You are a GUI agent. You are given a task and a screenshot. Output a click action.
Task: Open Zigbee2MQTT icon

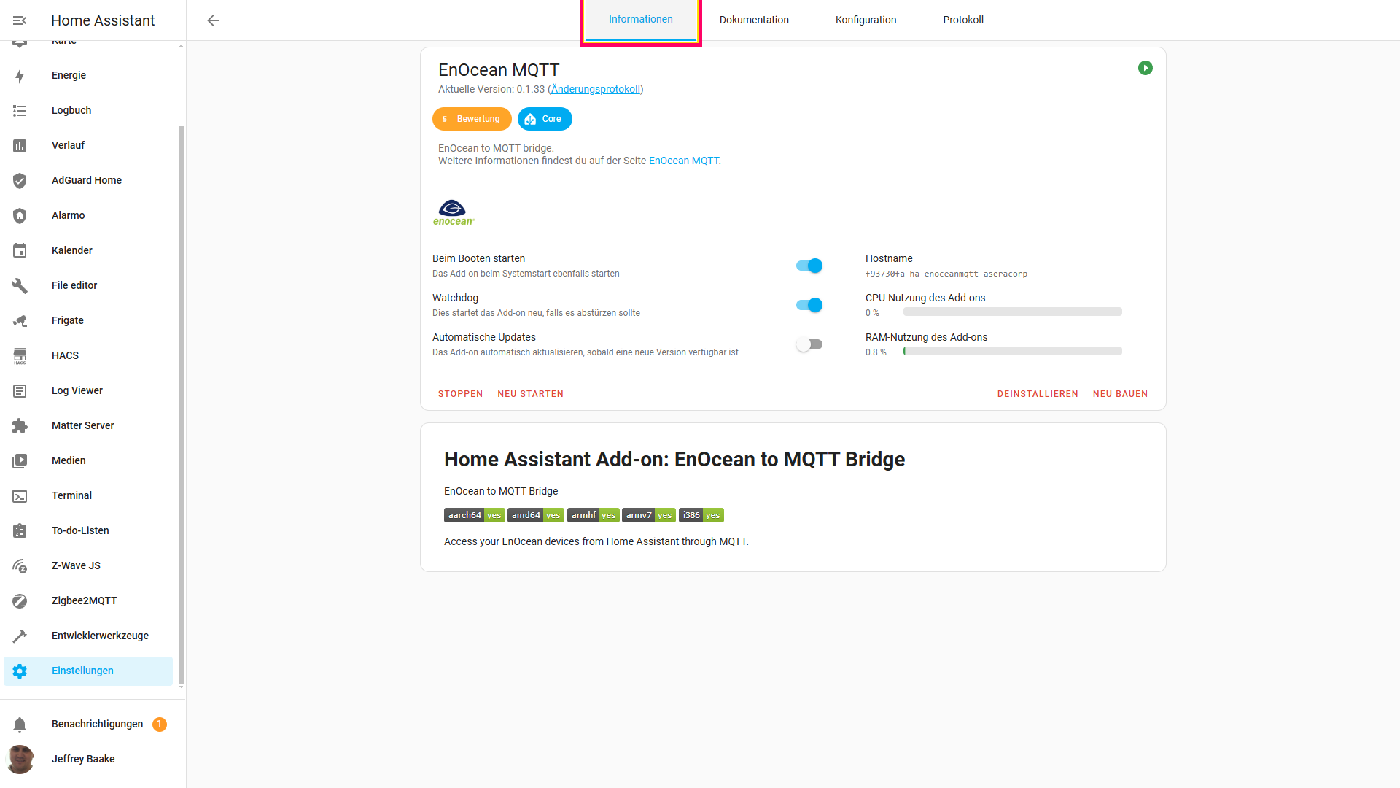click(20, 601)
